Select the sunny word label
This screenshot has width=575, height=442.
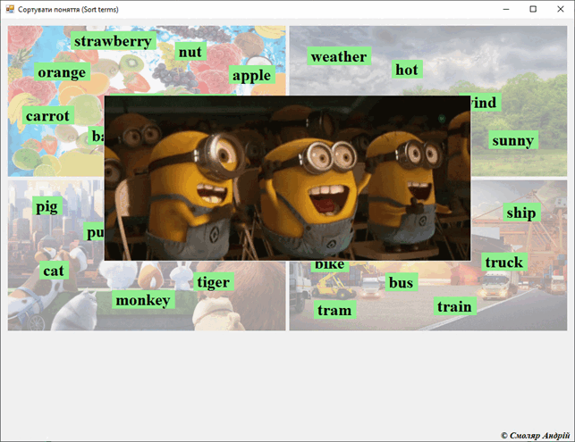coord(513,140)
